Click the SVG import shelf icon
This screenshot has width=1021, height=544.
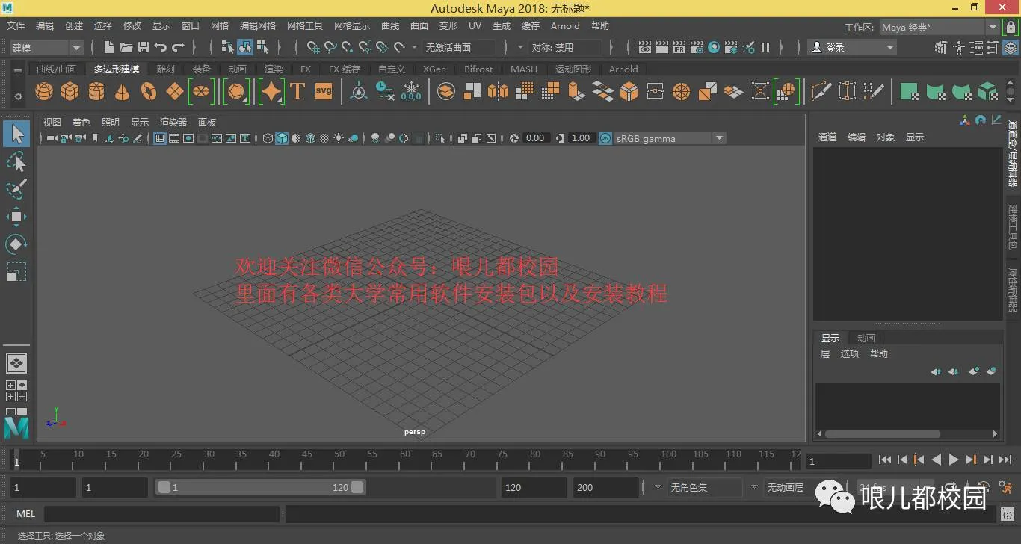click(x=324, y=92)
